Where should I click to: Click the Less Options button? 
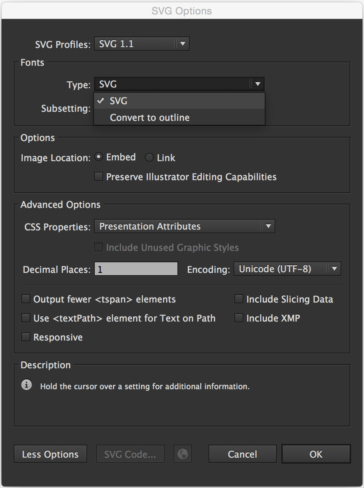pyautogui.click(x=50, y=454)
